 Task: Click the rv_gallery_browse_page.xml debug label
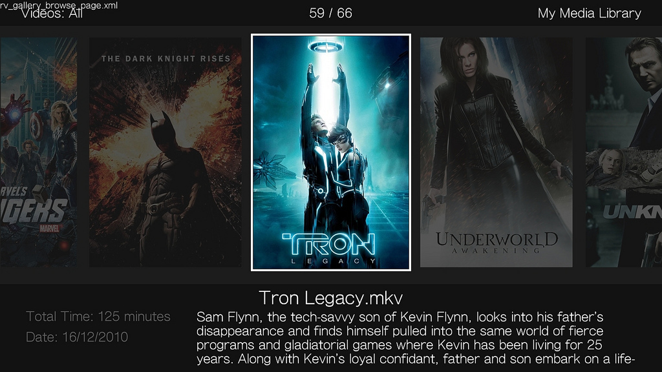pos(59,5)
